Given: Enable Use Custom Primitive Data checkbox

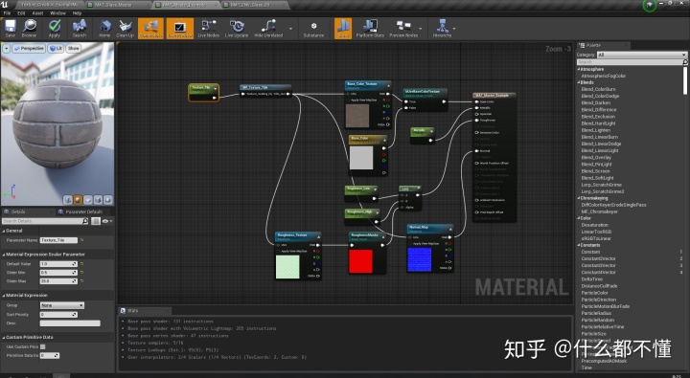Looking at the screenshot, I should pyautogui.click(x=43, y=347).
